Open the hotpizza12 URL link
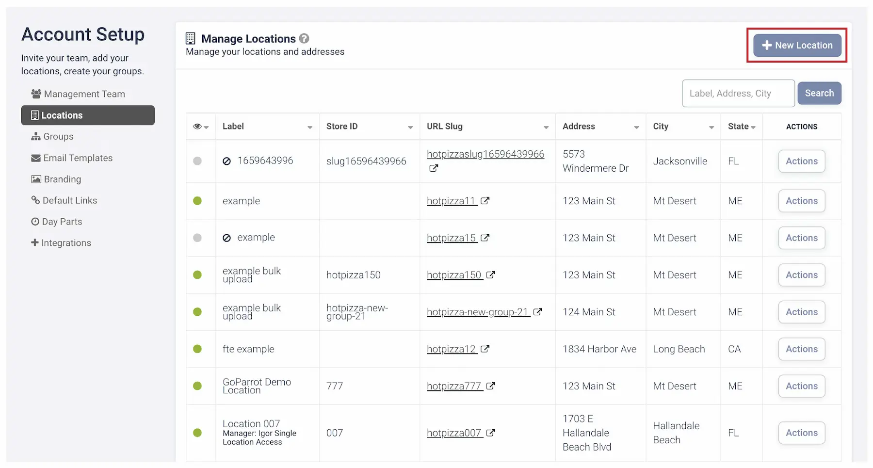873x468 pixels. click(x=452, y=349)
